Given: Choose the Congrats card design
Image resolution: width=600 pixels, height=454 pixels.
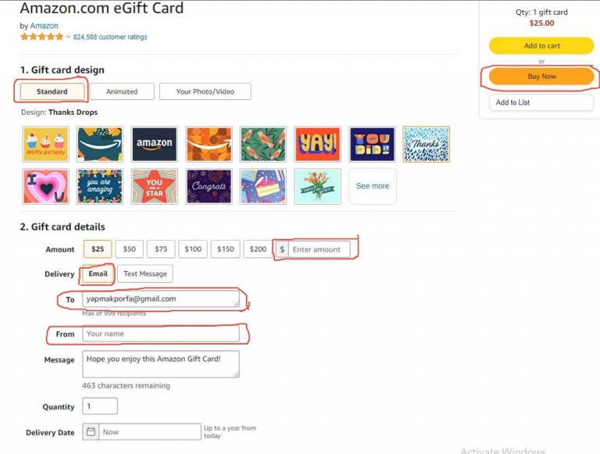Looking at the screenshot, I should click(x=209, y=186).
